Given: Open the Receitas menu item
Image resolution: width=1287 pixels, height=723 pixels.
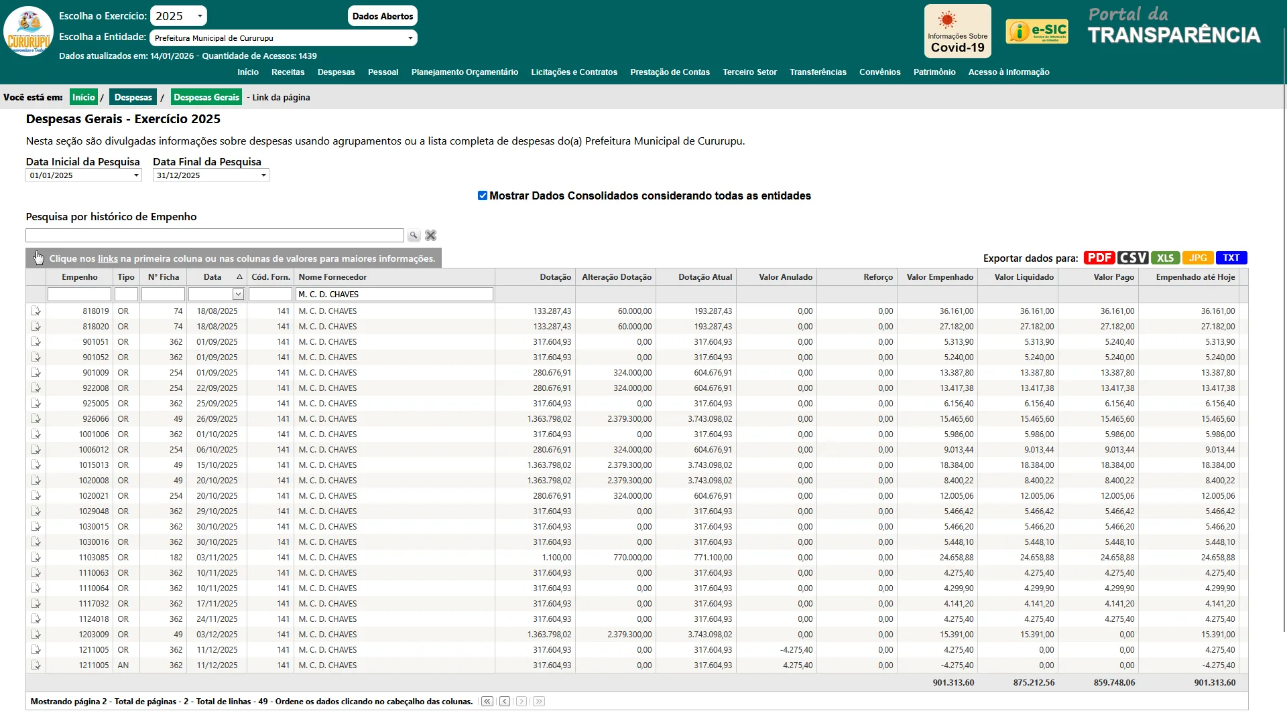Looking at the screenshot, I should (288, 72).
